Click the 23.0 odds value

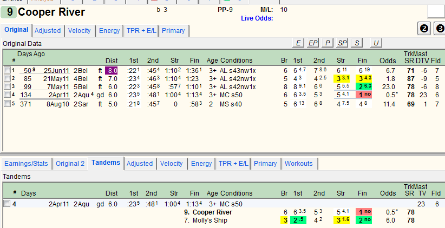pyautogui.click(x=388, y=86)
